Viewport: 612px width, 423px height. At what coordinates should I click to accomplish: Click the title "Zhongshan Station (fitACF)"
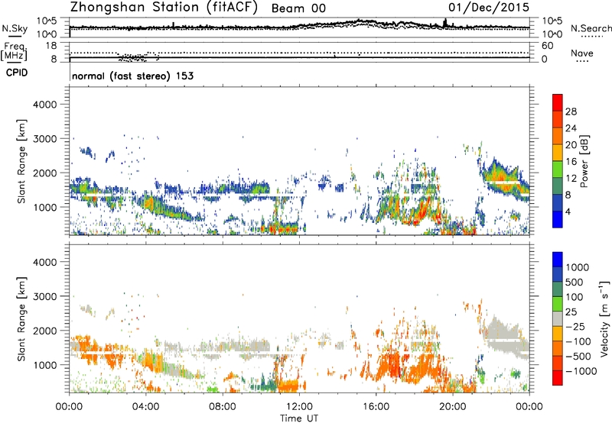[164, 8]
